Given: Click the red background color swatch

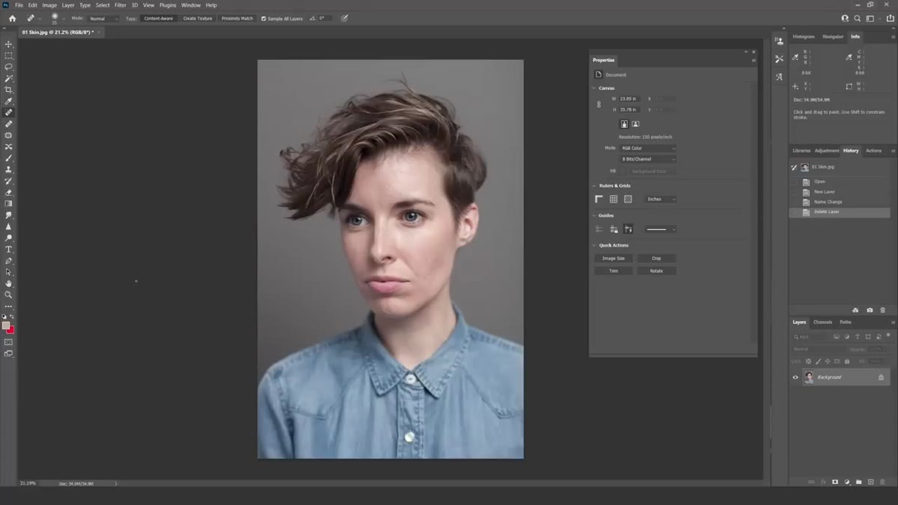Looking at the screenshot, I should (x=11, y=330).
